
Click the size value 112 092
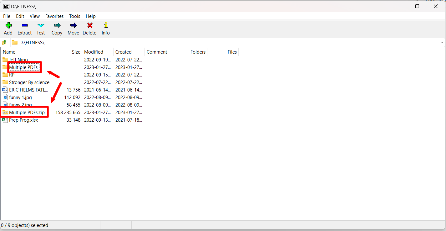coord(72,97)
